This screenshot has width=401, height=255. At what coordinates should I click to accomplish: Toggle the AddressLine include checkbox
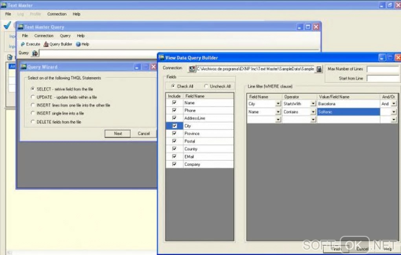pyautogui.click(x=174, y=118)
